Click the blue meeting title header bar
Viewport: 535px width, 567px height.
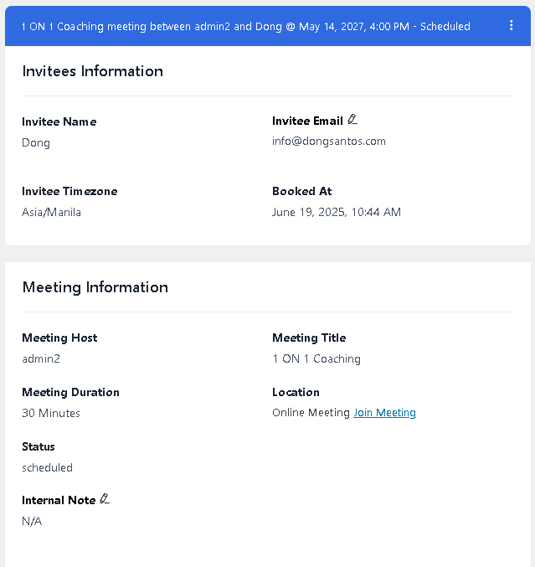[268, 26]
